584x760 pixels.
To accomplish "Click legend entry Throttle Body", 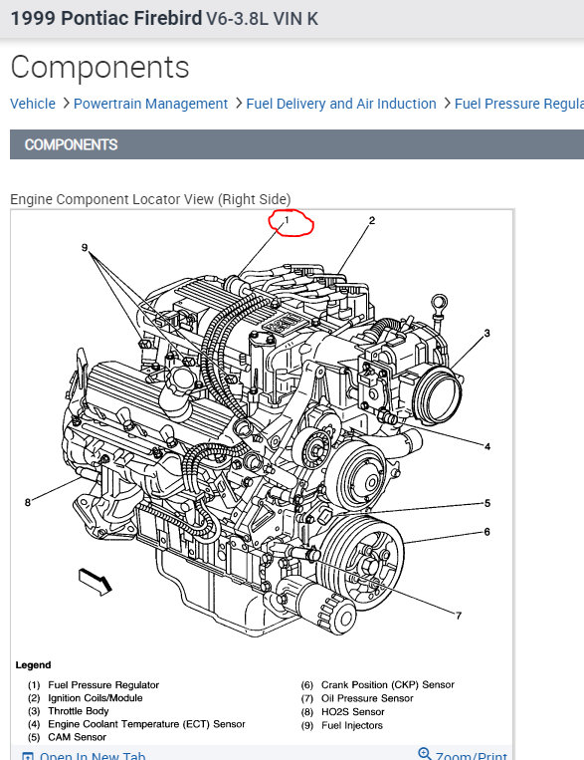I will click(x=78, y=711).
